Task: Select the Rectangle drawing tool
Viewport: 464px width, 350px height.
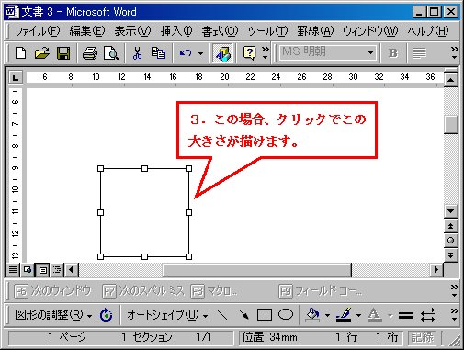Action: [x=265, y=314]
